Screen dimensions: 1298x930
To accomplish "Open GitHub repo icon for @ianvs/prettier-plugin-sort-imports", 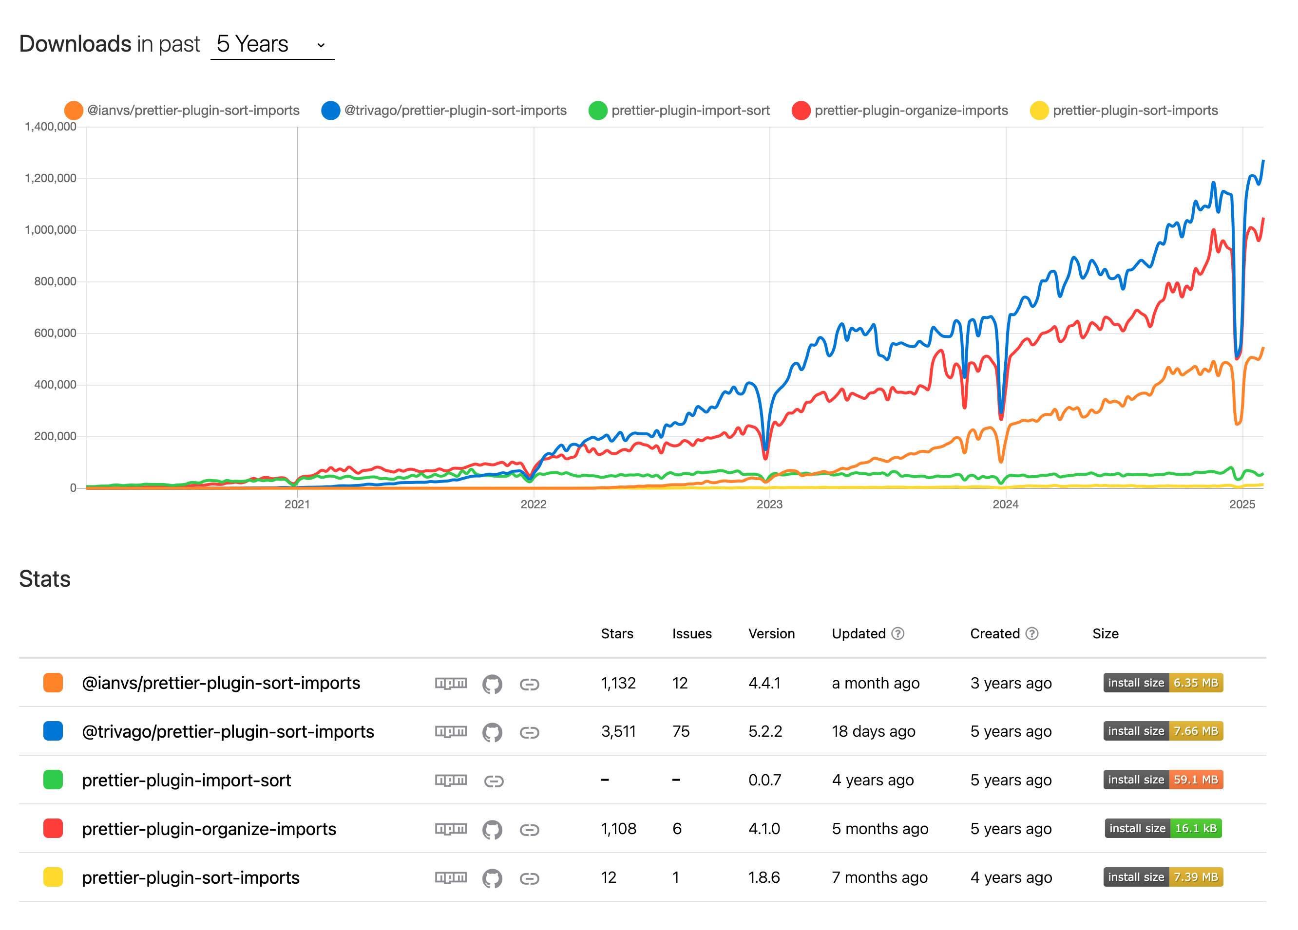I will (x=492, y=684).
